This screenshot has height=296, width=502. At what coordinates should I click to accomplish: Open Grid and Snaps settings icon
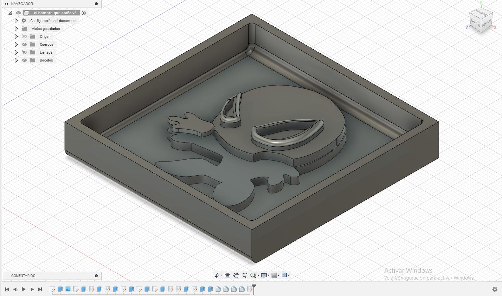(x=274, y=275)
